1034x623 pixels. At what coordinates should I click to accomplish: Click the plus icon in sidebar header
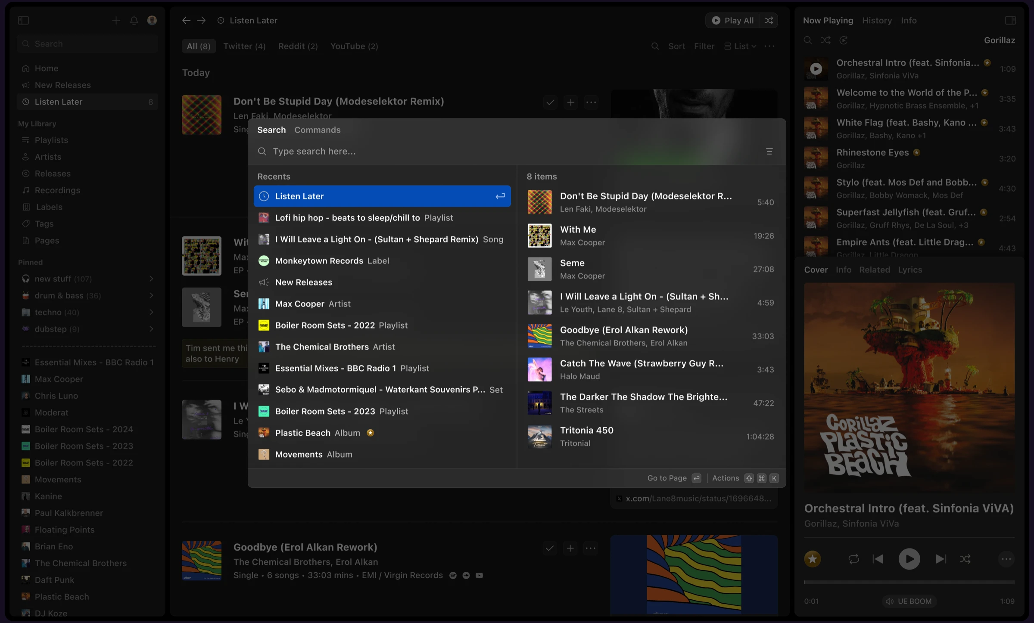tap(116, 20)
